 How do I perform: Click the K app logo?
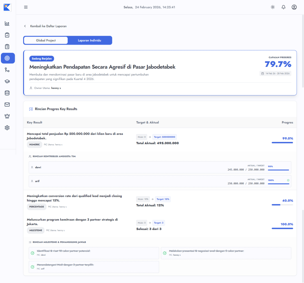[x=7, y=7]
